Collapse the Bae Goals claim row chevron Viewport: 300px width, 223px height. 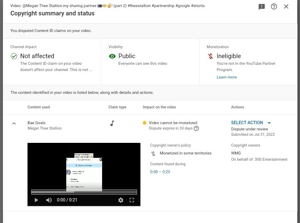14,123
